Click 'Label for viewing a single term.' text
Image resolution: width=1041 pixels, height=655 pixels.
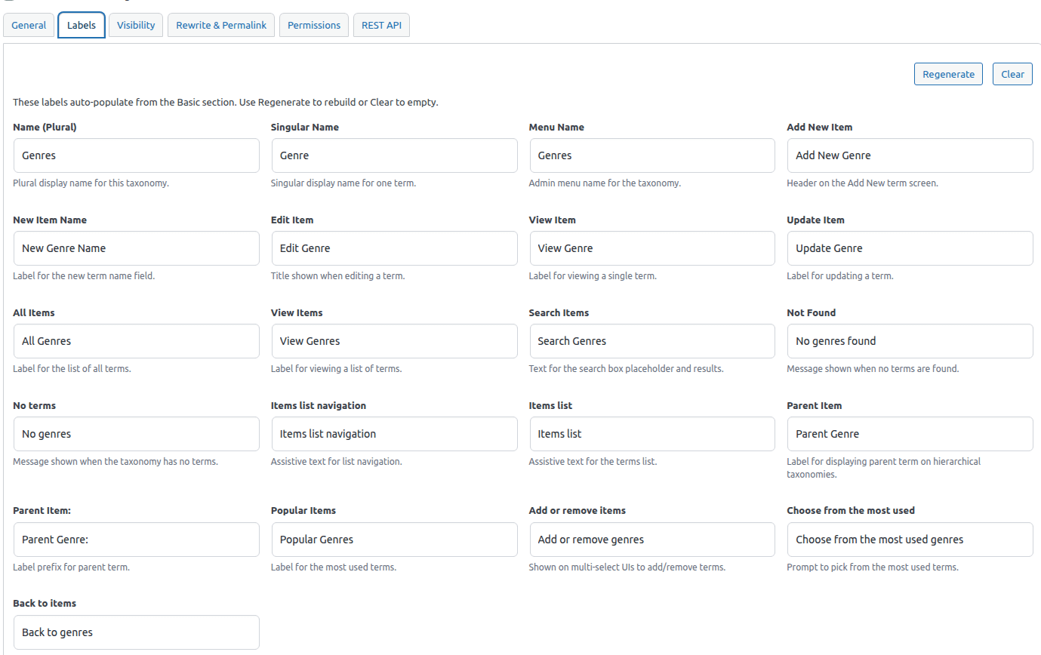pyautogui.click(x=593, y=276)
